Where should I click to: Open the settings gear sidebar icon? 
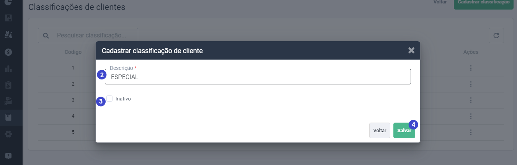[x=8, y=134]
